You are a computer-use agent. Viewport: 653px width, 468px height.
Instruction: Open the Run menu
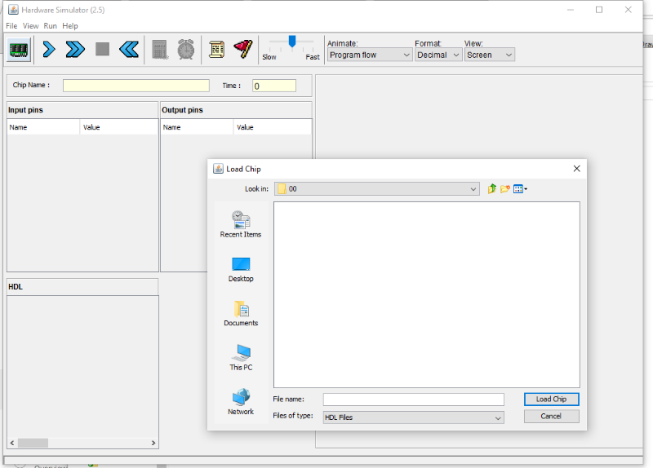51,26
